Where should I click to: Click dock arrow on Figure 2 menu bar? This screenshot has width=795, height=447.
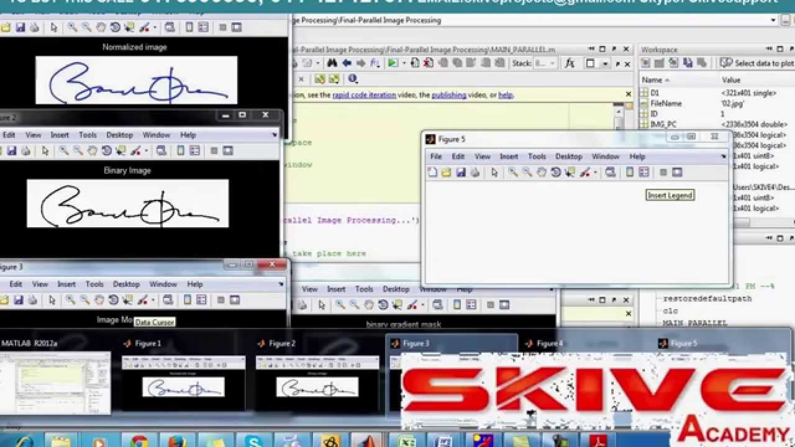pyautogui.click(x=275, y=135)
